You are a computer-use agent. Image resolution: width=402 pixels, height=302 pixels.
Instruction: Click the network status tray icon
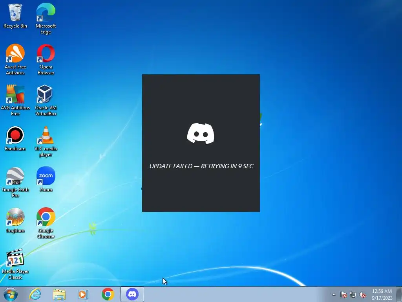(353, 295)
